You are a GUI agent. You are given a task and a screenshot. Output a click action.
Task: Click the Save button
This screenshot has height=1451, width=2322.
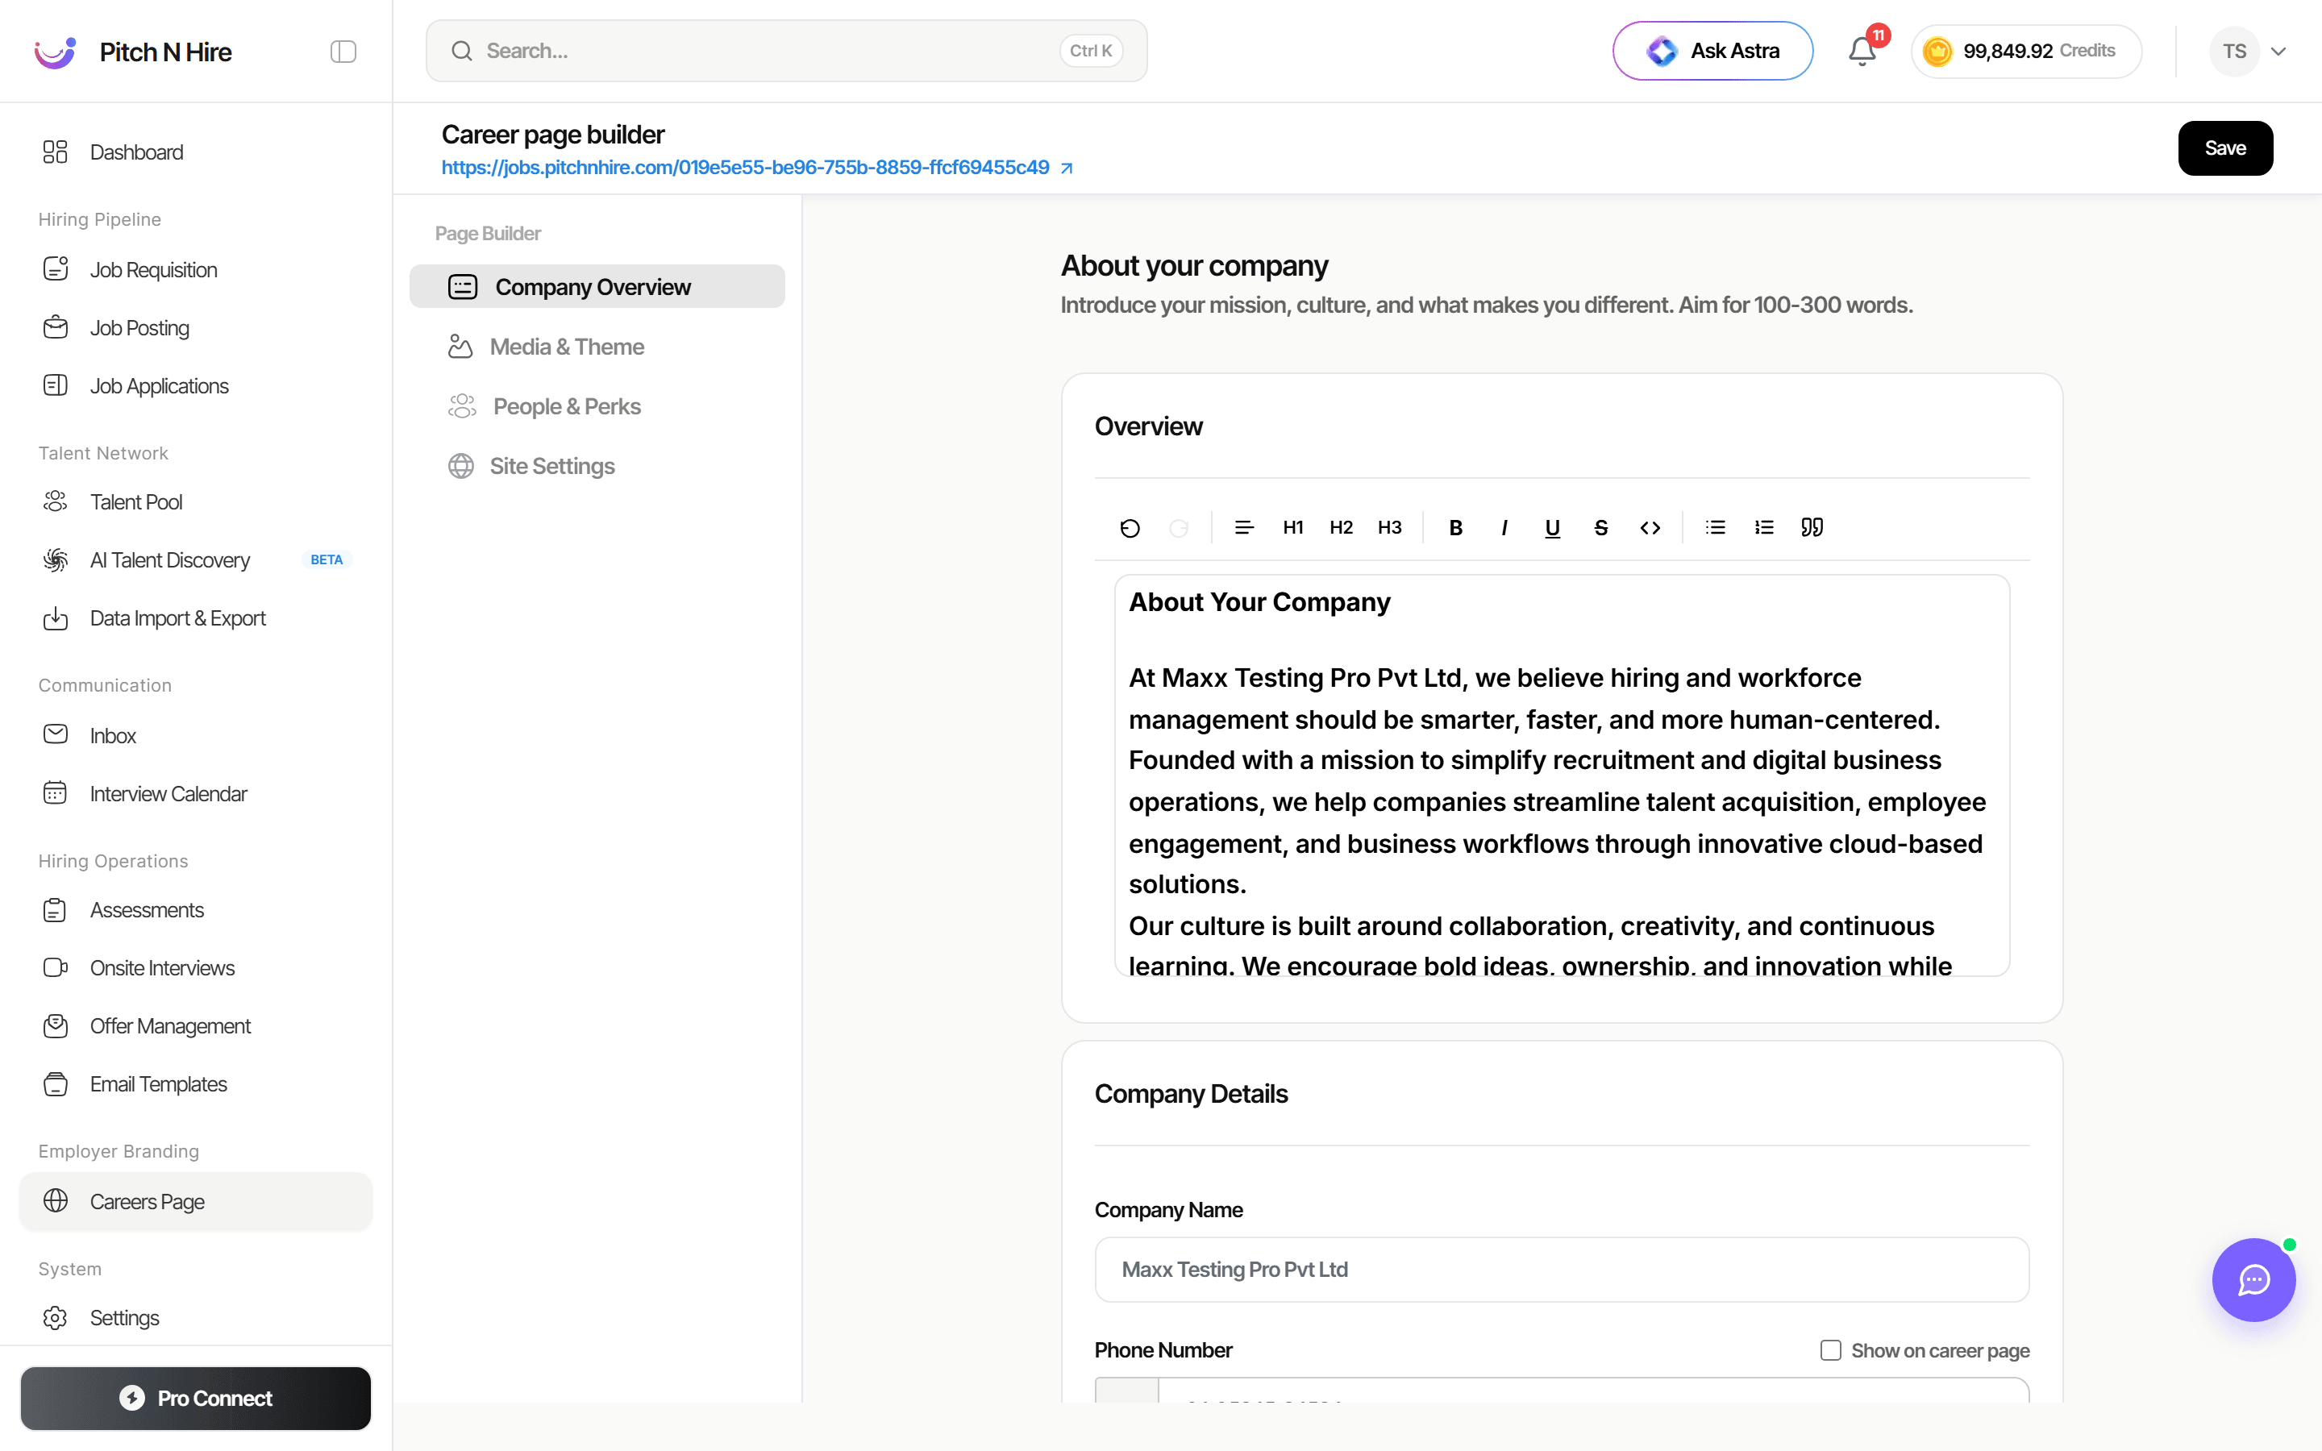pos(2224,149)
